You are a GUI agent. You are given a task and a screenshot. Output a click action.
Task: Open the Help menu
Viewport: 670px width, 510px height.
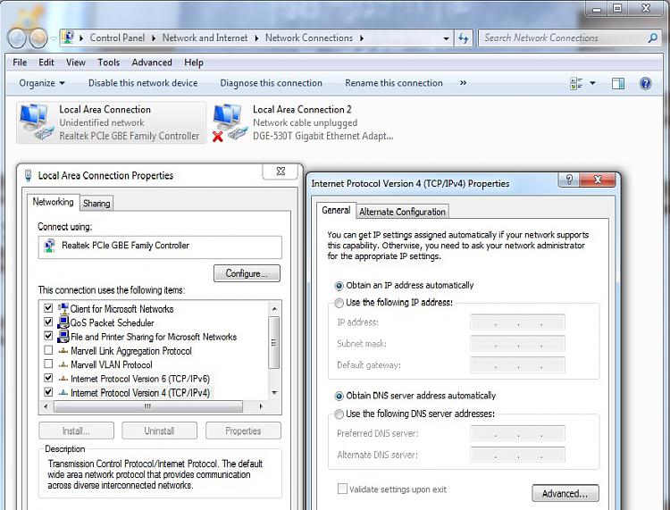tap(194, 63)
